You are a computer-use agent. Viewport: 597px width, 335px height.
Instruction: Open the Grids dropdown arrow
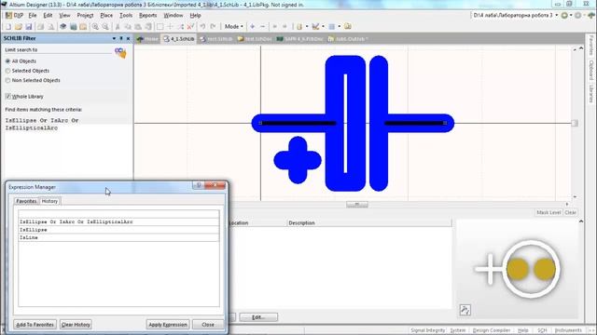point(340,27)
